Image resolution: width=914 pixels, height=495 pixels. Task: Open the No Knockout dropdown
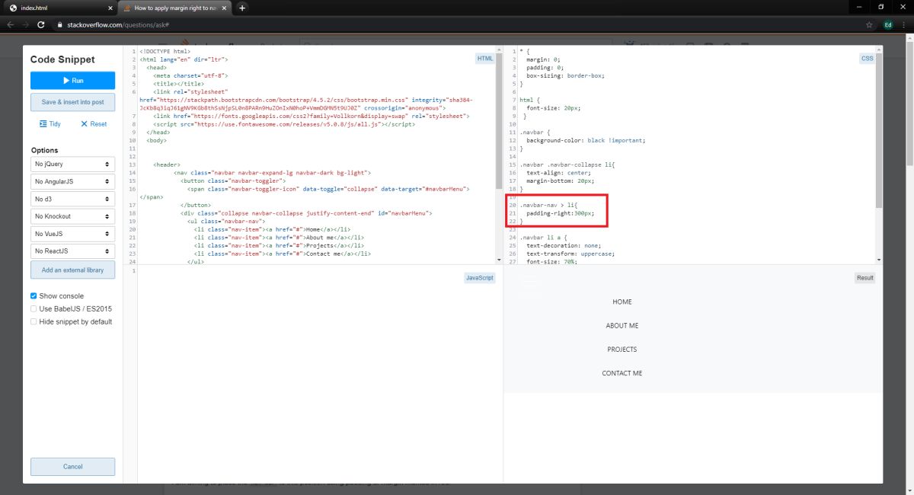[x=72, y=216]
